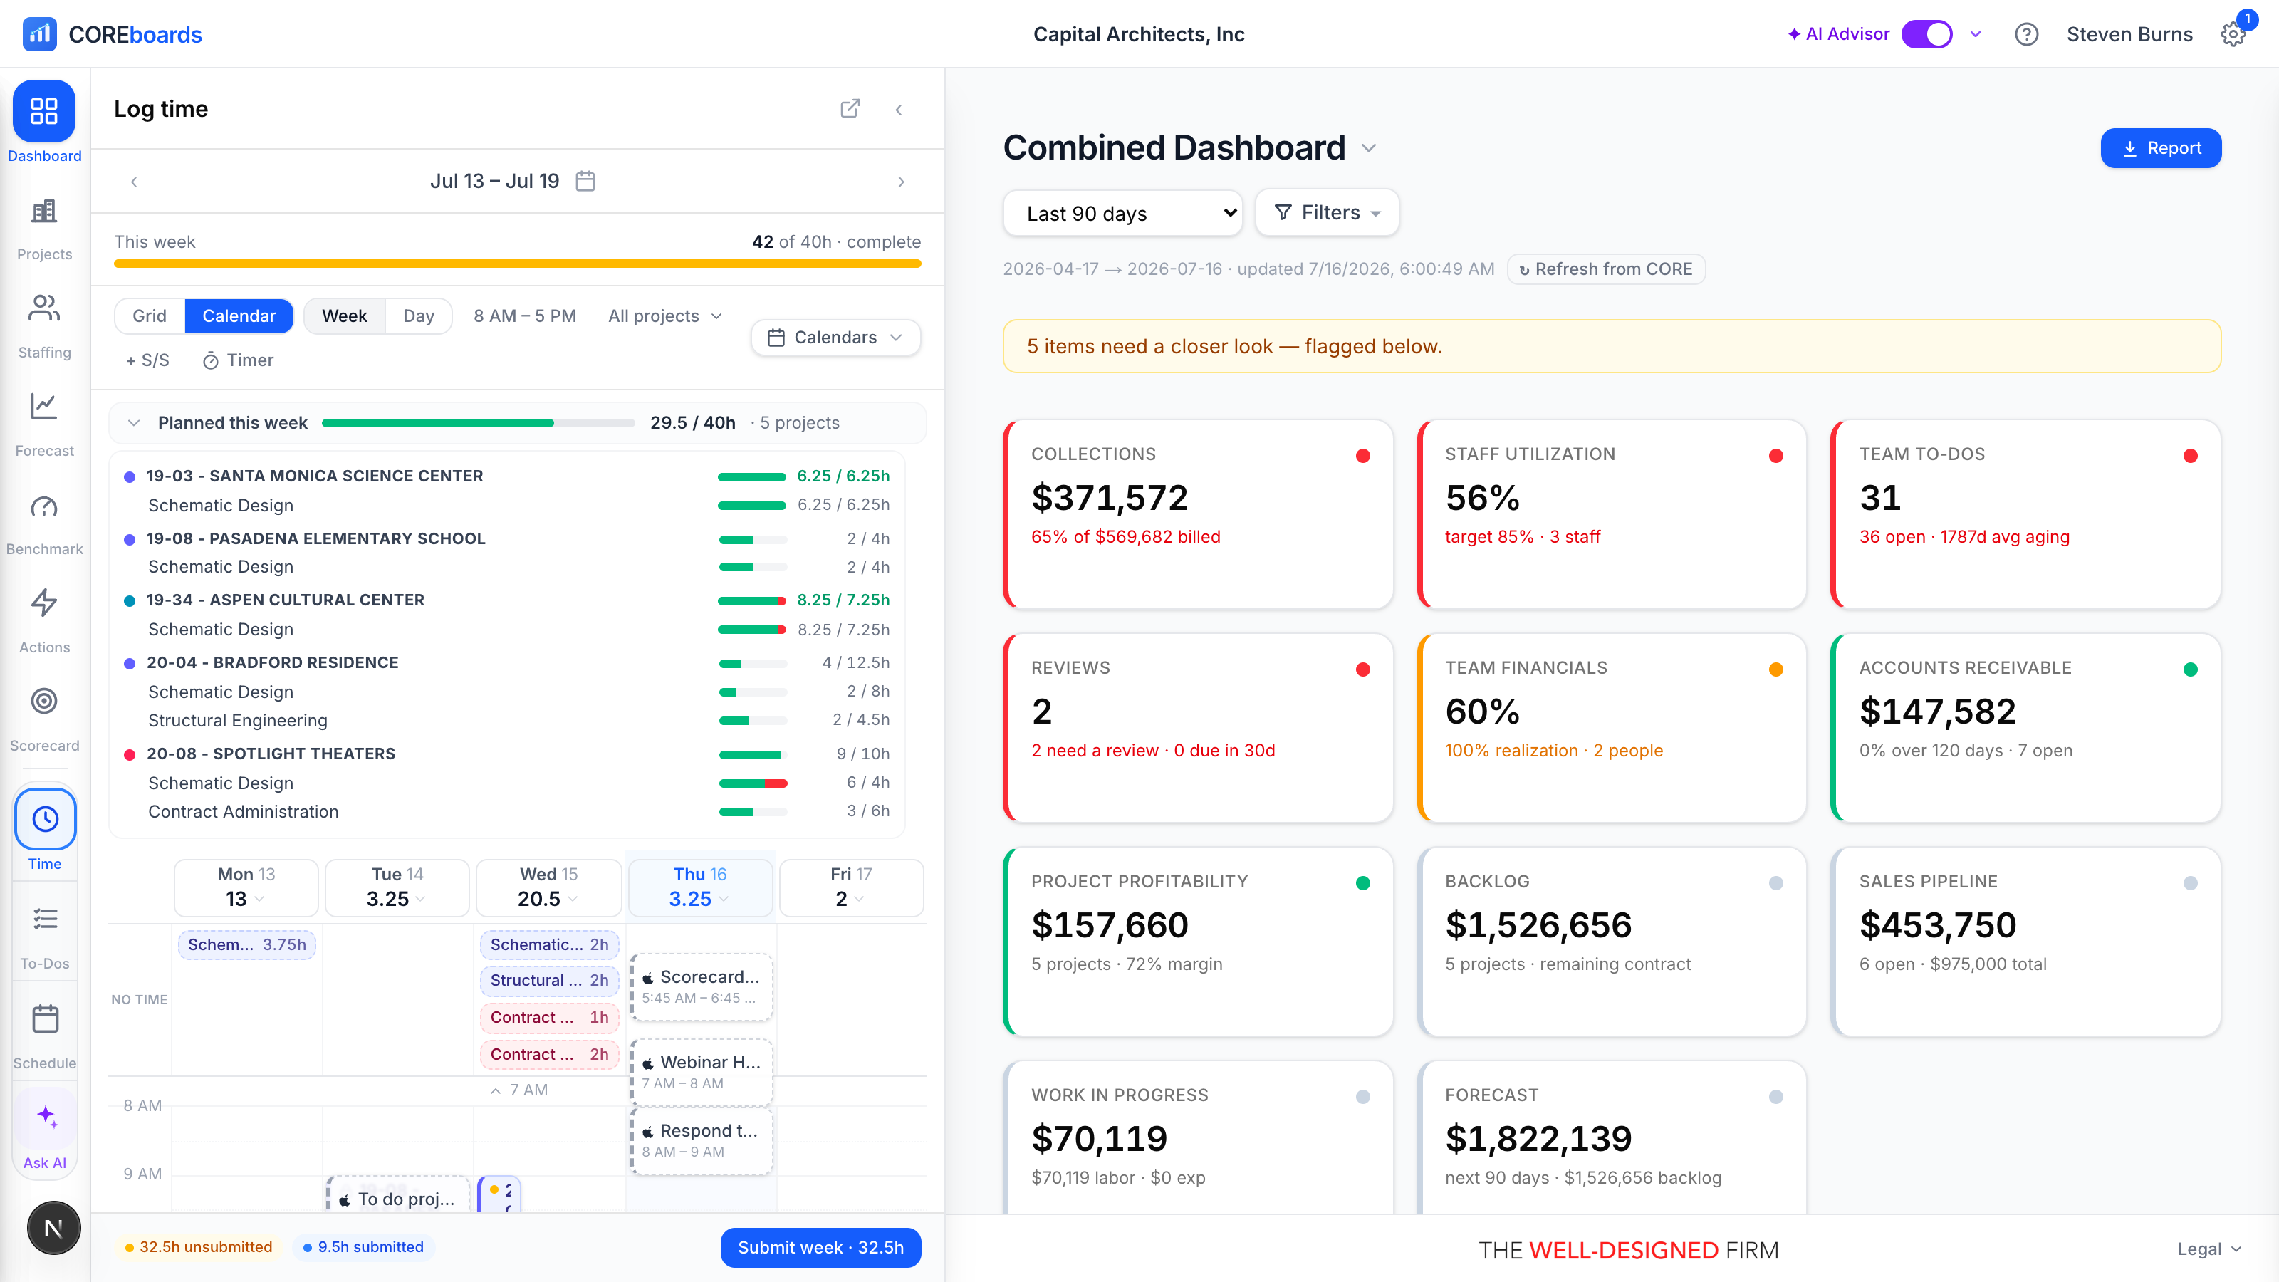The width and height of the screenshot is (2279, 1282).
Task: Open the All projects filter
Action: click(x=665, y=316)
